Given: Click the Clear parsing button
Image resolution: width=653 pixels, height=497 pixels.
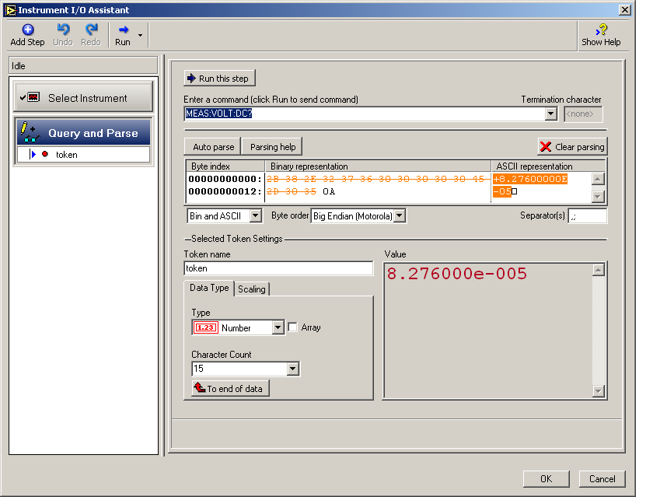Looking at the screenshot, I should point(572,147).
